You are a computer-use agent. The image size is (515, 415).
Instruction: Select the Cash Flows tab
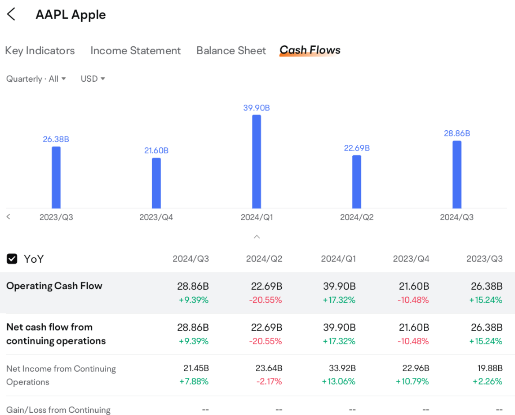coord(310,50)
